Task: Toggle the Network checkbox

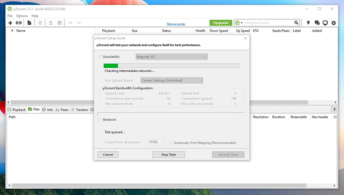Action: click(x=99, y=119)
